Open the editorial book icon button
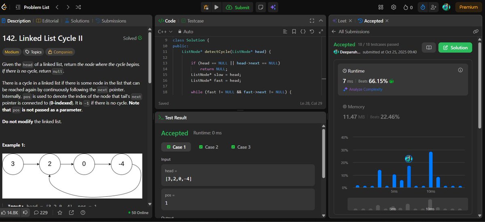Viewport: 485px width, 222px height. (x=429, y=48)
